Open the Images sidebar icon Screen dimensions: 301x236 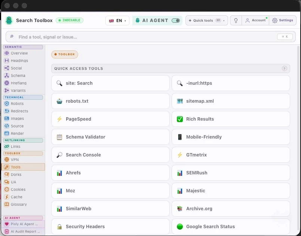click(7, 118)
